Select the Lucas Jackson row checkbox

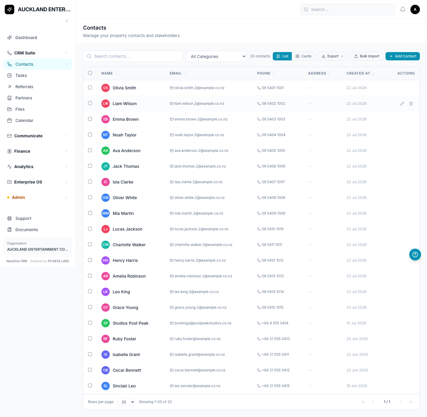pyautogui.click(x=90, y=229)
